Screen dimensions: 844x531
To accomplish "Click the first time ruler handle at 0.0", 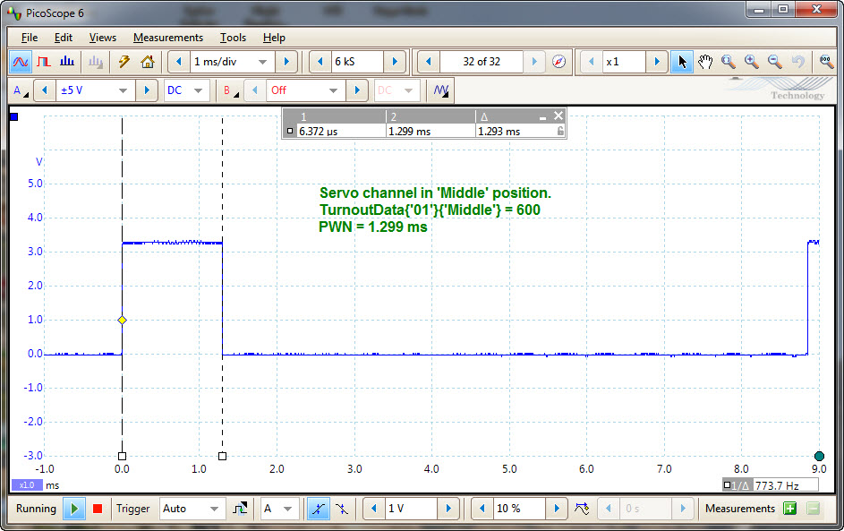I will 123,456.
